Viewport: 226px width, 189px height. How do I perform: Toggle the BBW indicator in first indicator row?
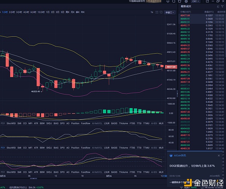coord(43,123)
